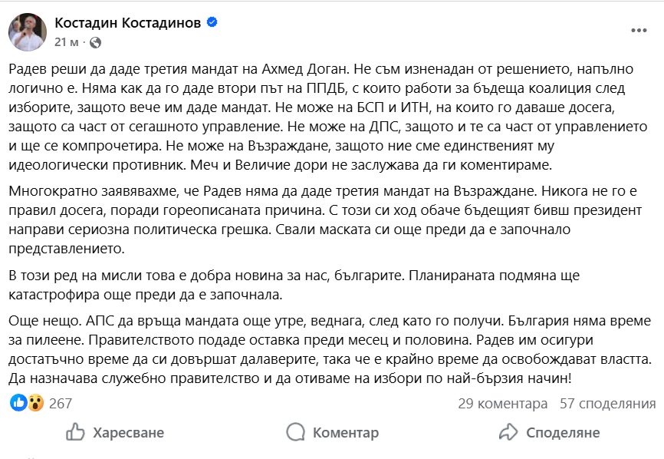Click the share arrow icon next to Споделяне
664x459 pixels.
tap(508, 433)
